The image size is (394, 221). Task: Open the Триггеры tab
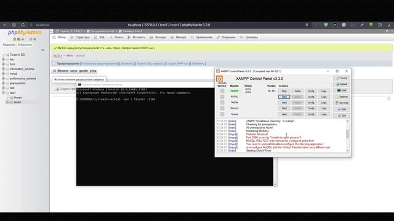(x=249, y=37)
